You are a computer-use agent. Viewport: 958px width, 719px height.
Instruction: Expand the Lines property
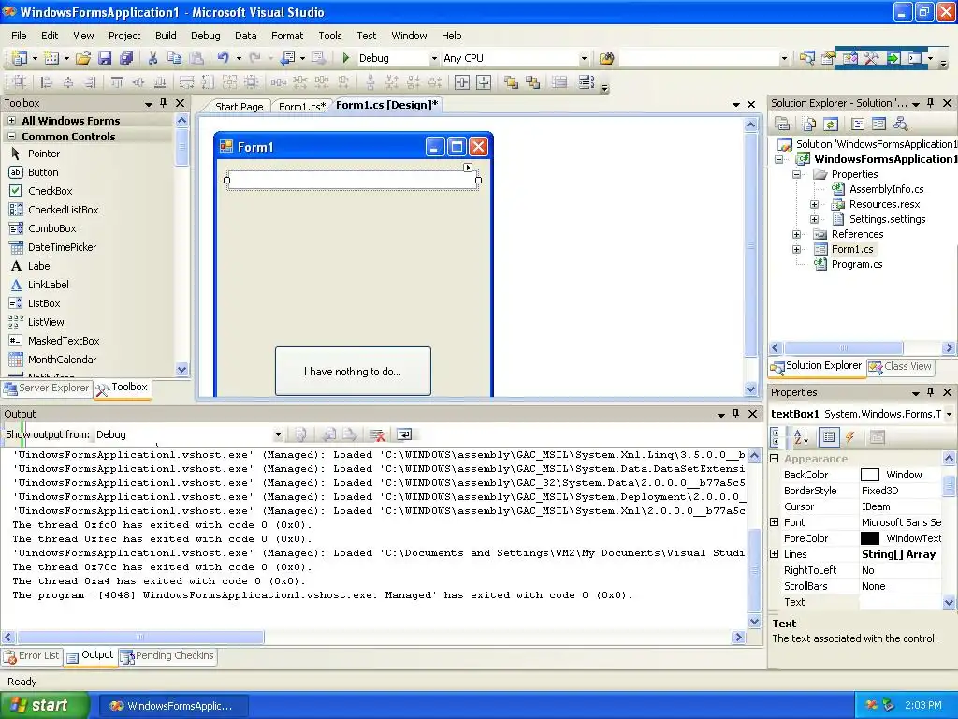click(774, 554)
